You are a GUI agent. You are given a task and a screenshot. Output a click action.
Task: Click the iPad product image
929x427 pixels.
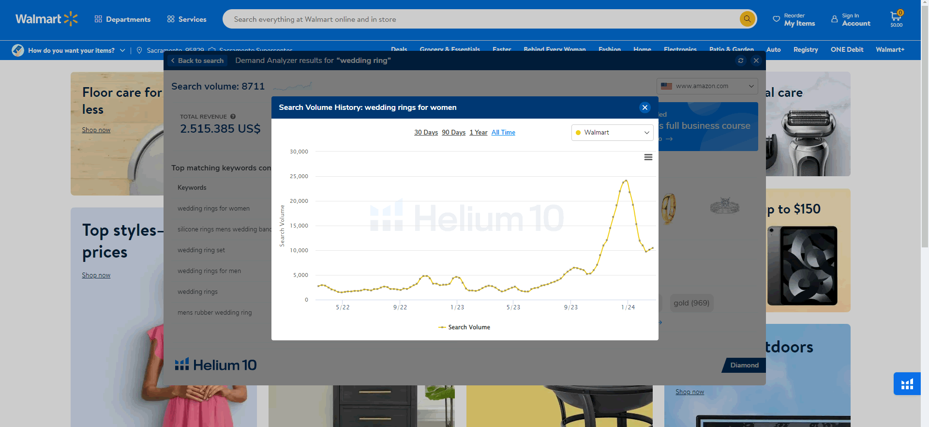tap(802, 265)
